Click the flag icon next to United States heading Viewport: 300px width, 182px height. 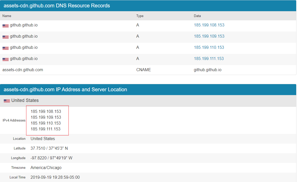coord(7,101)
